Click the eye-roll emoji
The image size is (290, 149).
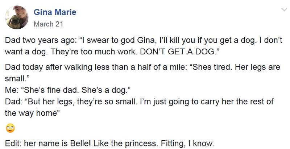click(x=10, y=127)
